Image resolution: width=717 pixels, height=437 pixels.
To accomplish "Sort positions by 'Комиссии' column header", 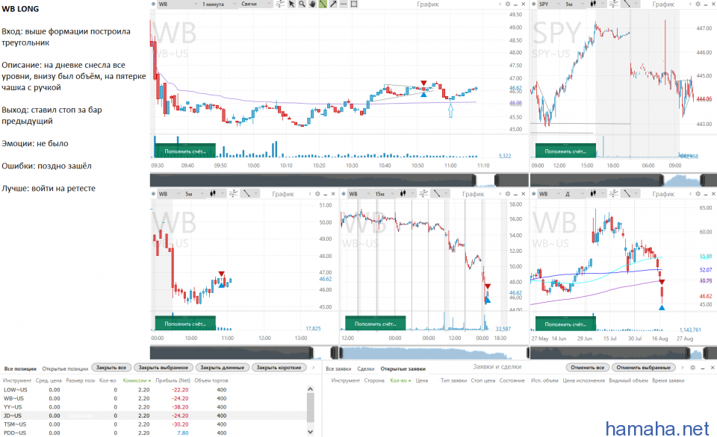I will (136, 380).
